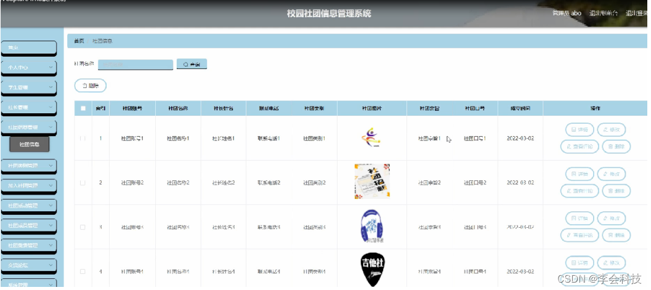Expand the 社团成员管理 sidebar menu

coord(29,226)
